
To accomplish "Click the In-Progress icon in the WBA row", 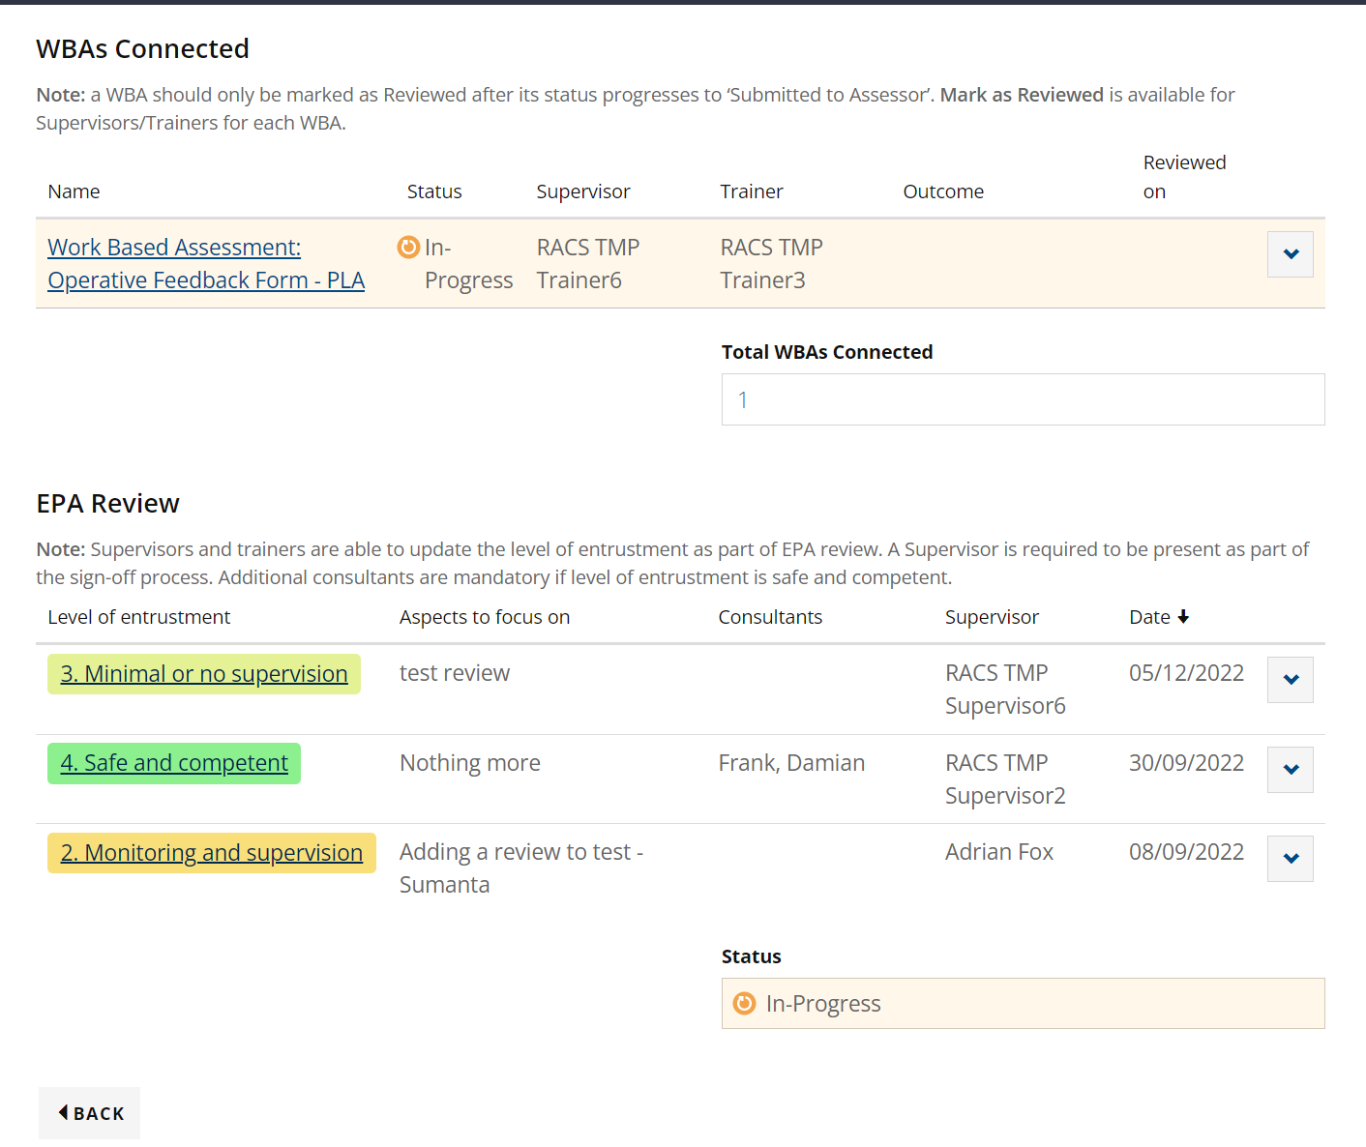I will coord(408,248).
